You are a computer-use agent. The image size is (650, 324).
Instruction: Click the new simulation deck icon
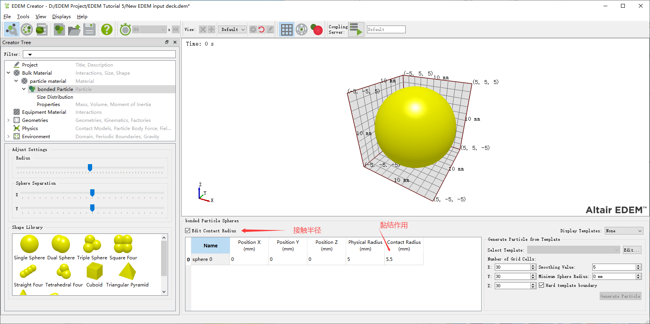click(x=59, y=29)
